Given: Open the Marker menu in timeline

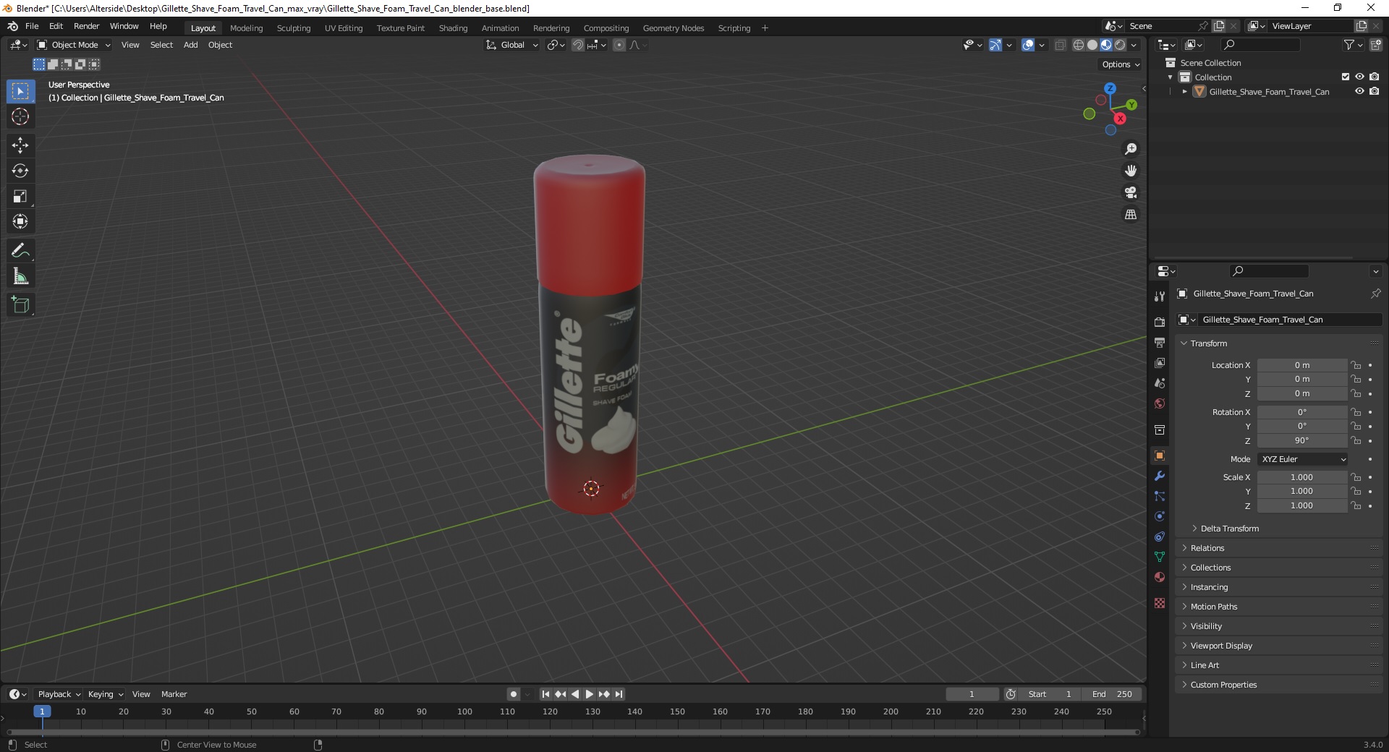Looking at the screenshot, I should point(174,694).
